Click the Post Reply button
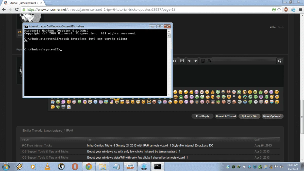The image size is (304, 171). coord(202,116)
